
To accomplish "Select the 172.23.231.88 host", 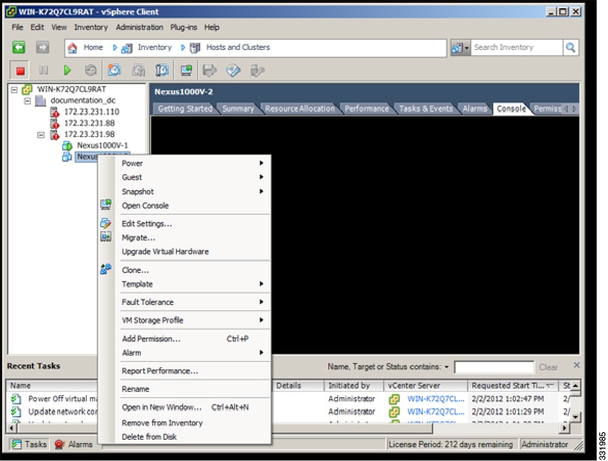I will coord(89,123).
